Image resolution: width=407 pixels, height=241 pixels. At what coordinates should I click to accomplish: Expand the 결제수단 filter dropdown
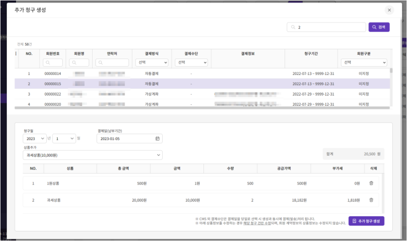tap(191, 63)
